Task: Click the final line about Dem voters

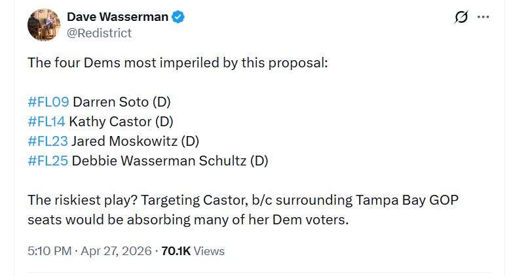Action: coord(188,220)
